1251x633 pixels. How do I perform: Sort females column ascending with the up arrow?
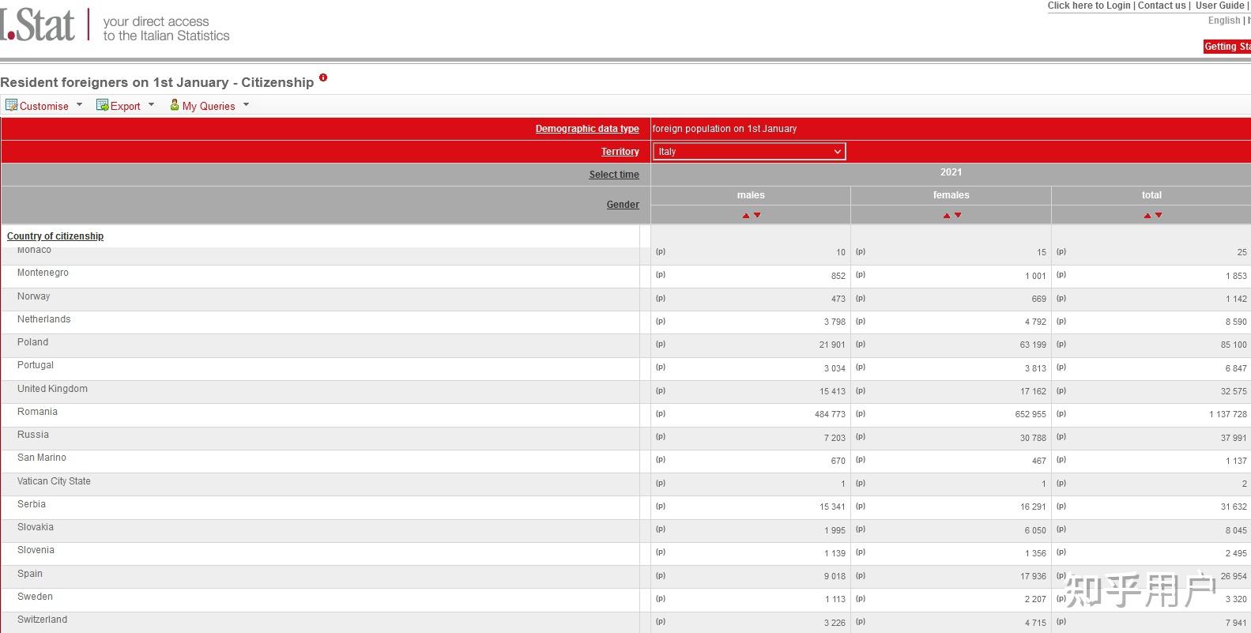click(x=947, y=215)
